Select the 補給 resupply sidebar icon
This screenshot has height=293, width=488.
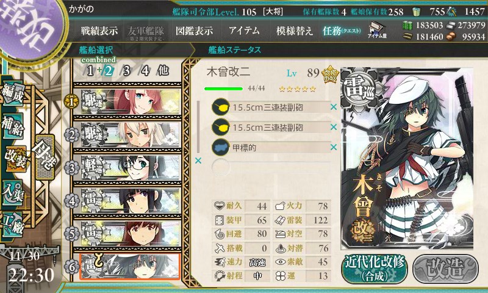pyautogui.click(x=13, y=126)
